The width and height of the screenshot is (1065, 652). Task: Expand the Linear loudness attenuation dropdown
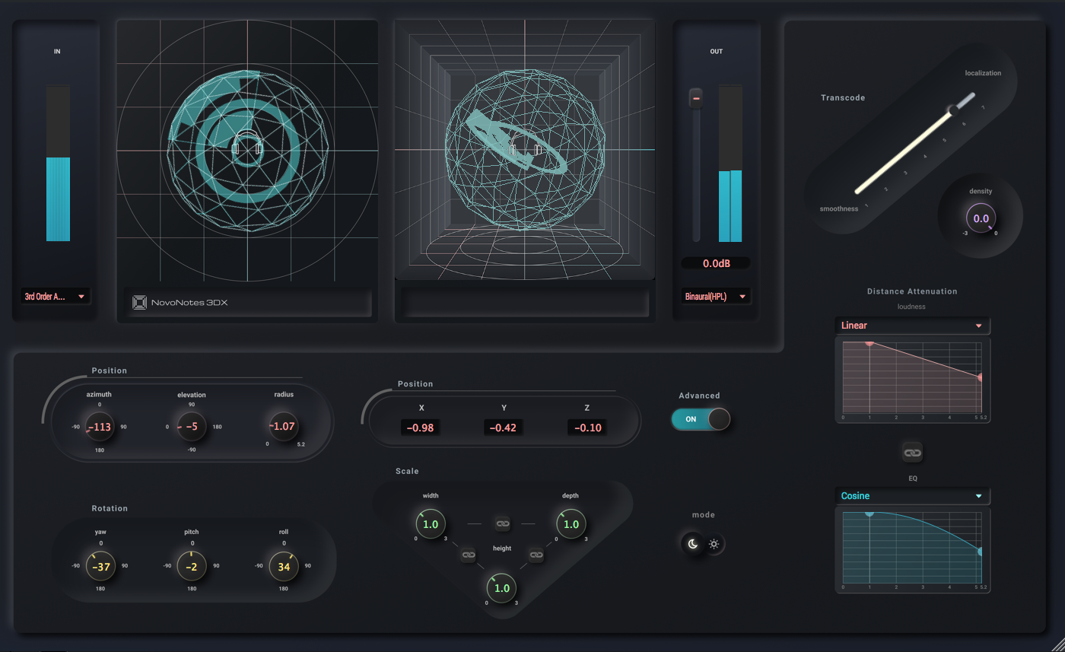click(x=912, y=325)
